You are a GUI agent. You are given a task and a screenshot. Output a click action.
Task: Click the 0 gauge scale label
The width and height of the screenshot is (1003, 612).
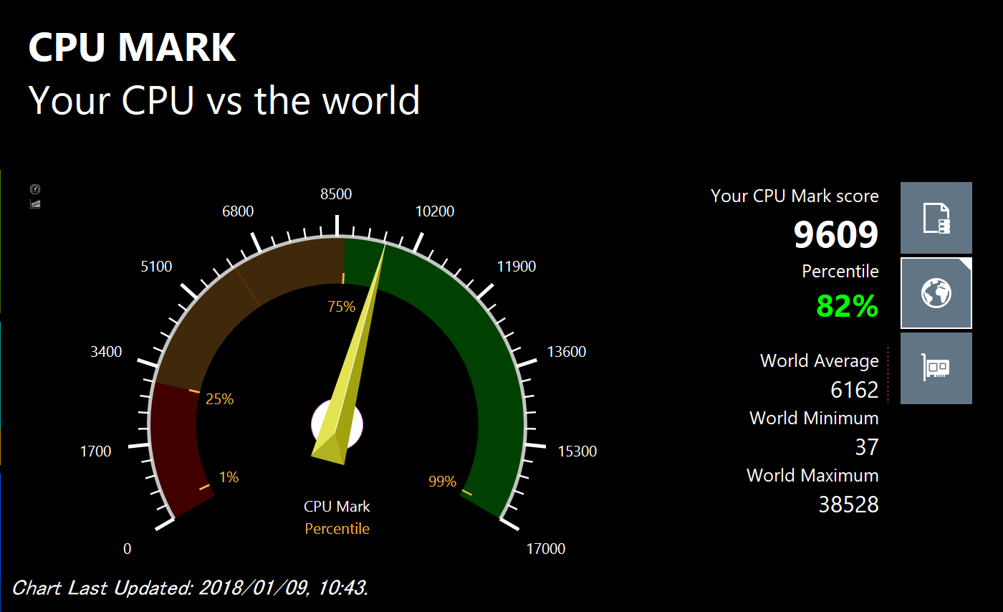click(128, 549)
